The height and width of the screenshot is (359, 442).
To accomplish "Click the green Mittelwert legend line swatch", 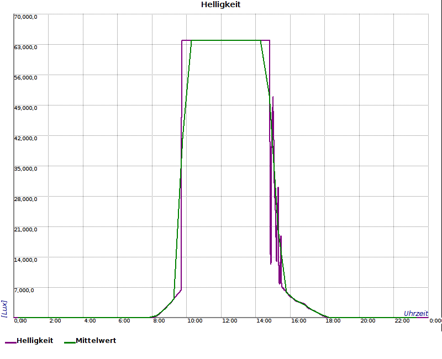I will point(70,342).
